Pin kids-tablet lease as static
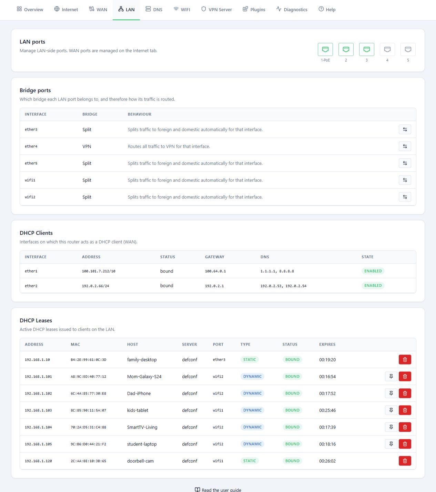The image size is (436, 492). click(391, 410)
